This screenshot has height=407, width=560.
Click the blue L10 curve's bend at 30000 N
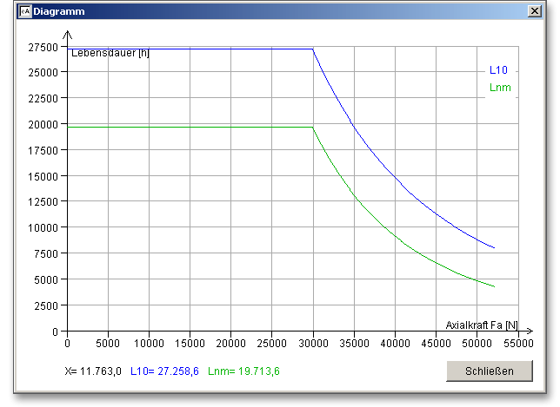(x=312, y=49)
